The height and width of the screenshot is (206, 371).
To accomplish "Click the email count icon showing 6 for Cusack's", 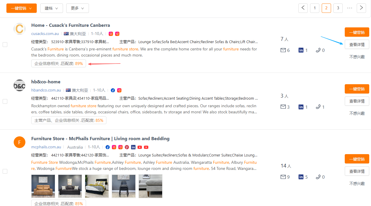I will (x=283, y=50).
